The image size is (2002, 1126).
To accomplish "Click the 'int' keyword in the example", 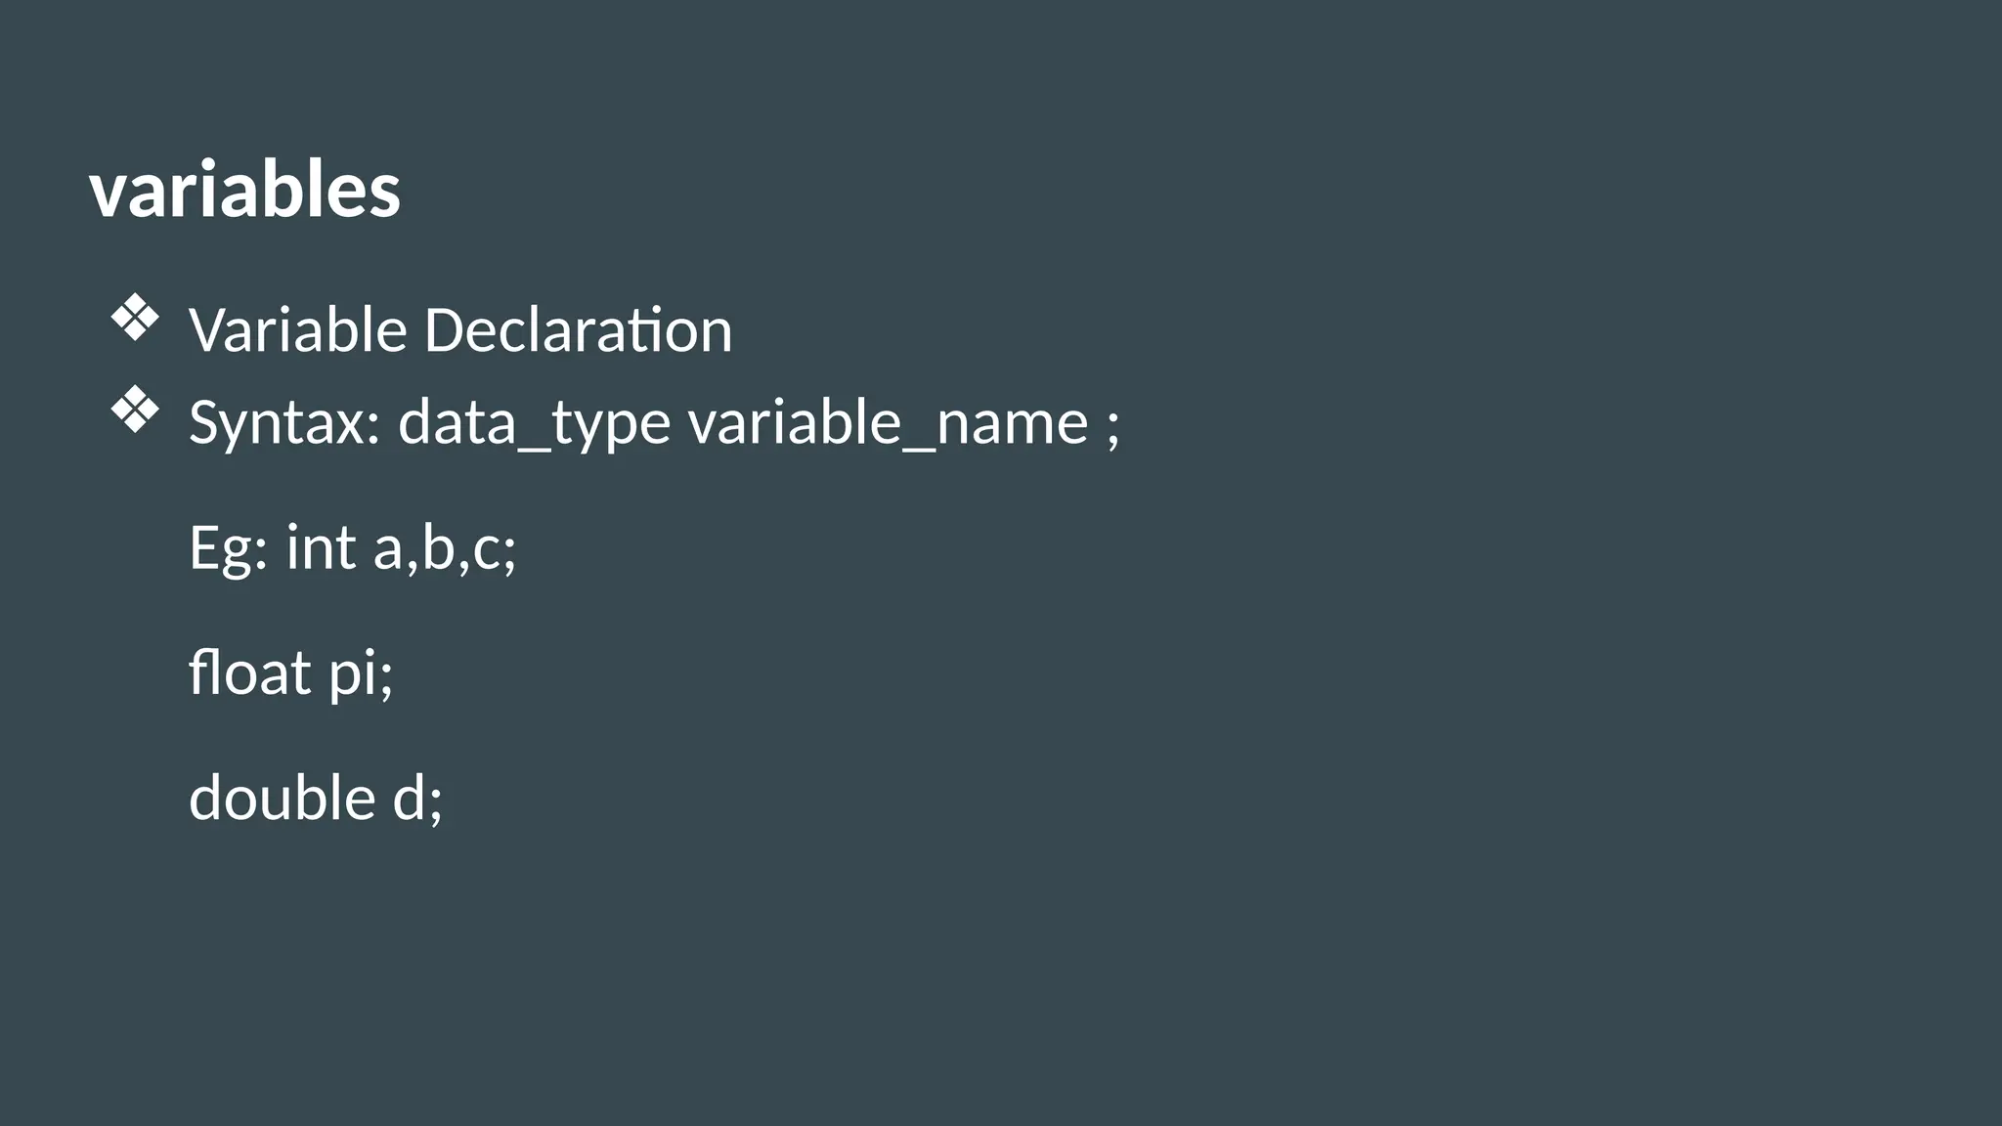I will [321, 547].
